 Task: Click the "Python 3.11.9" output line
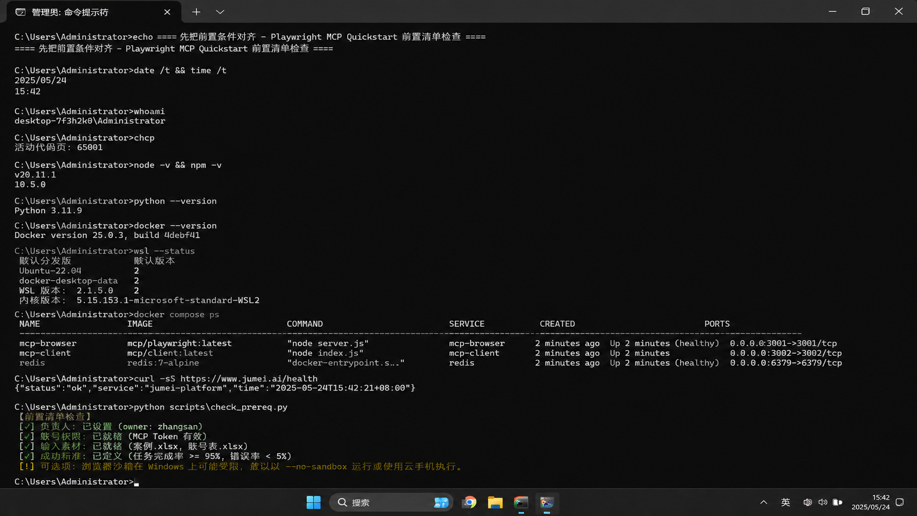(48, 211)
